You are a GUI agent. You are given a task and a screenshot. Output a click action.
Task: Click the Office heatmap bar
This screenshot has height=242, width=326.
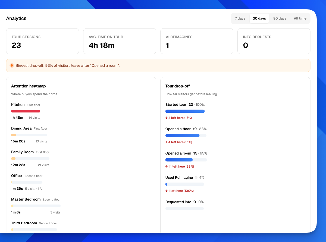click(x=27, y=182)
